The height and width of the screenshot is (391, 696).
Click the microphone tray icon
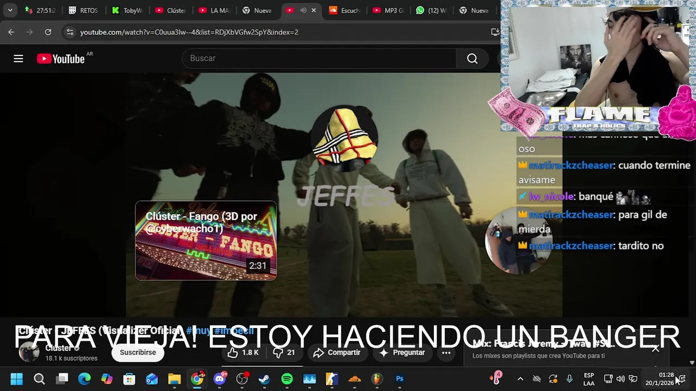point(569,379)
